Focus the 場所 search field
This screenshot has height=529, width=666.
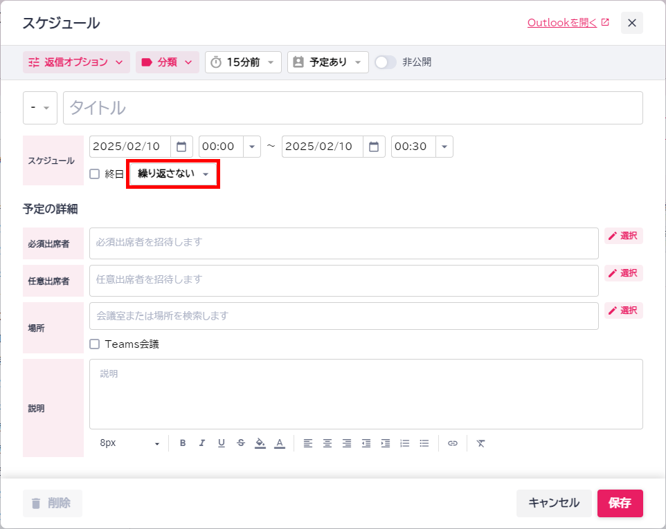tap(344, 316)
